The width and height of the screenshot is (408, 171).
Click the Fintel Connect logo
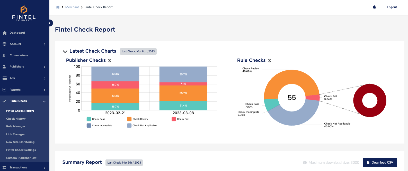[x=24, y=14]
